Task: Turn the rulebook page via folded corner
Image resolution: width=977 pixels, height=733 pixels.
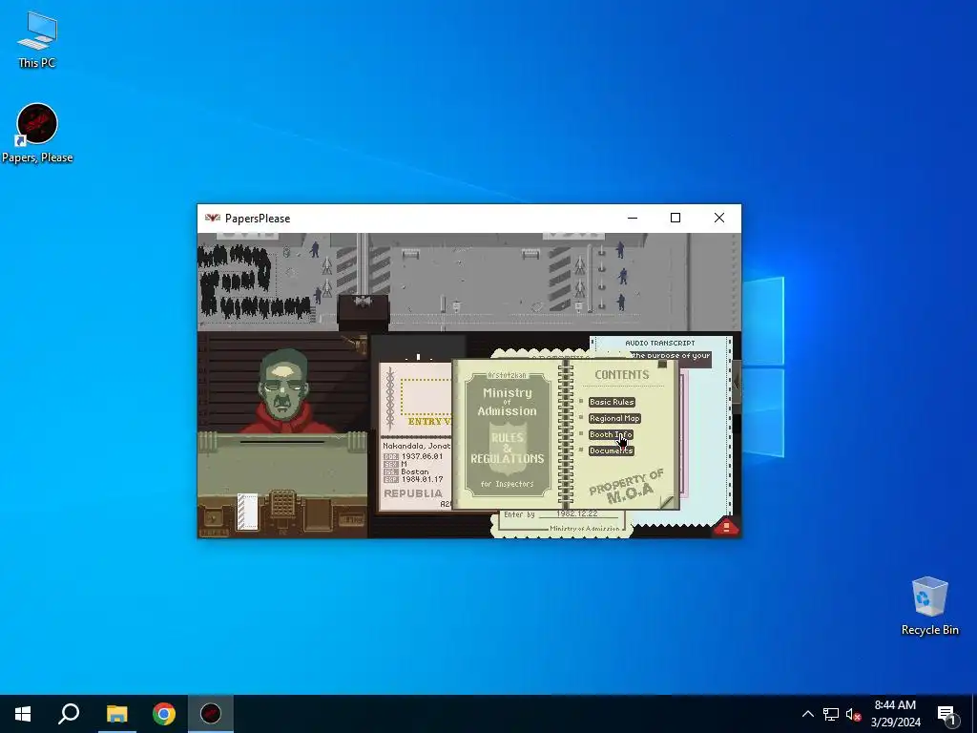Action: pos(667,500)
